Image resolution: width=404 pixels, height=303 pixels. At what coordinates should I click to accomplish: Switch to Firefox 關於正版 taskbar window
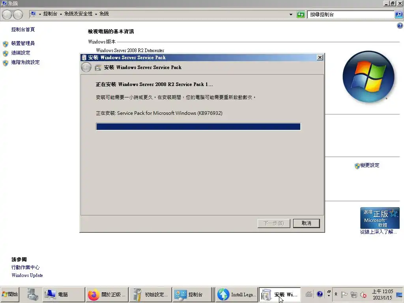107,294
